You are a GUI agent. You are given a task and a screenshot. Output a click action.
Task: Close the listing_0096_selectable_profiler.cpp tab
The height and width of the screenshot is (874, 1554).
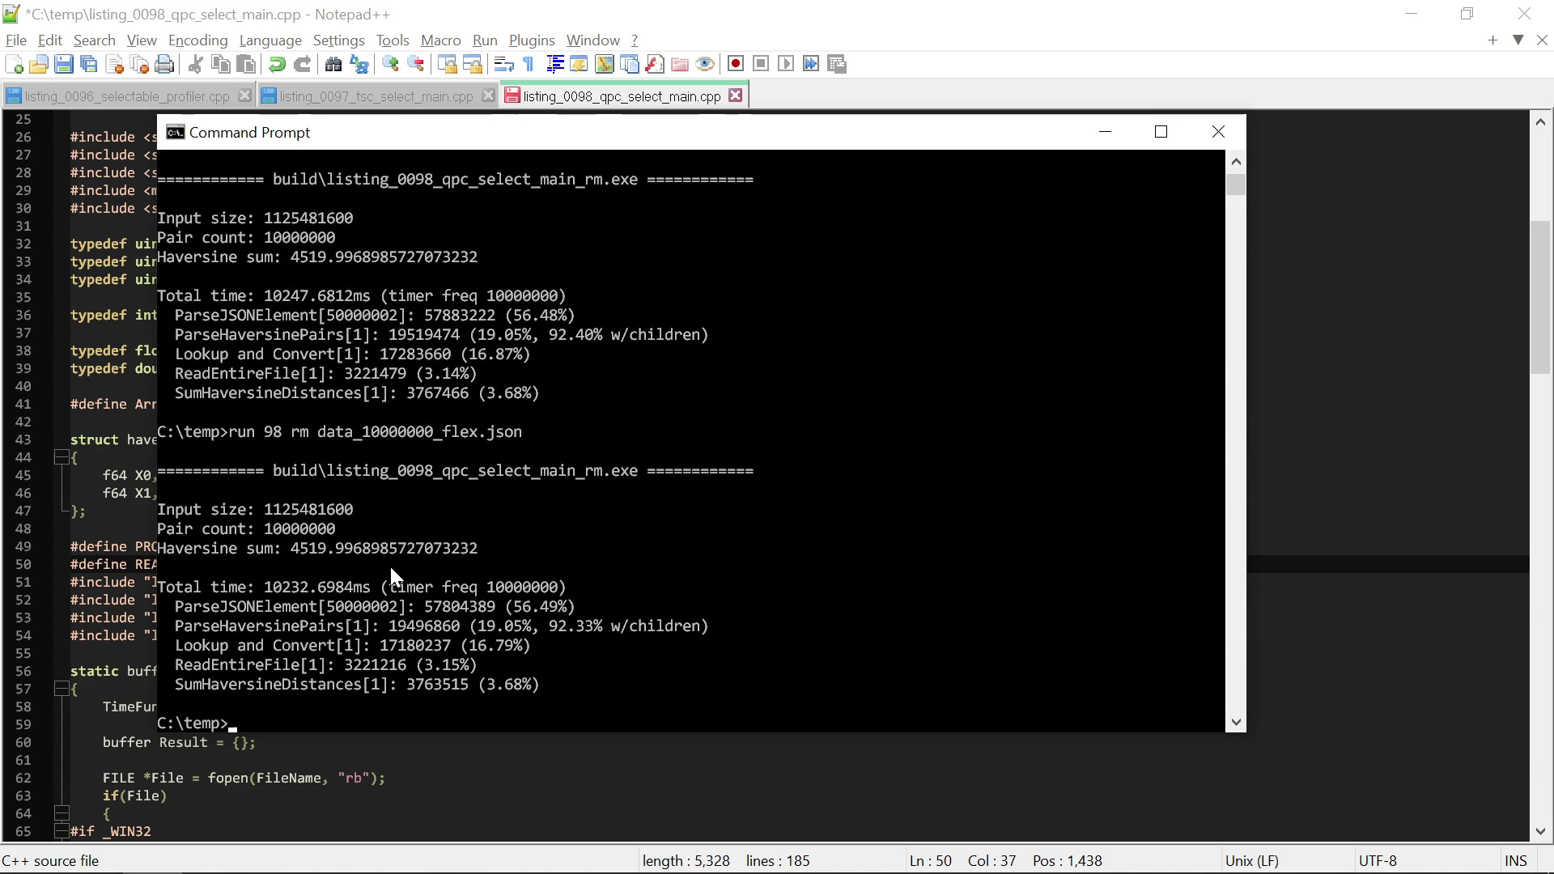(245, 95)
